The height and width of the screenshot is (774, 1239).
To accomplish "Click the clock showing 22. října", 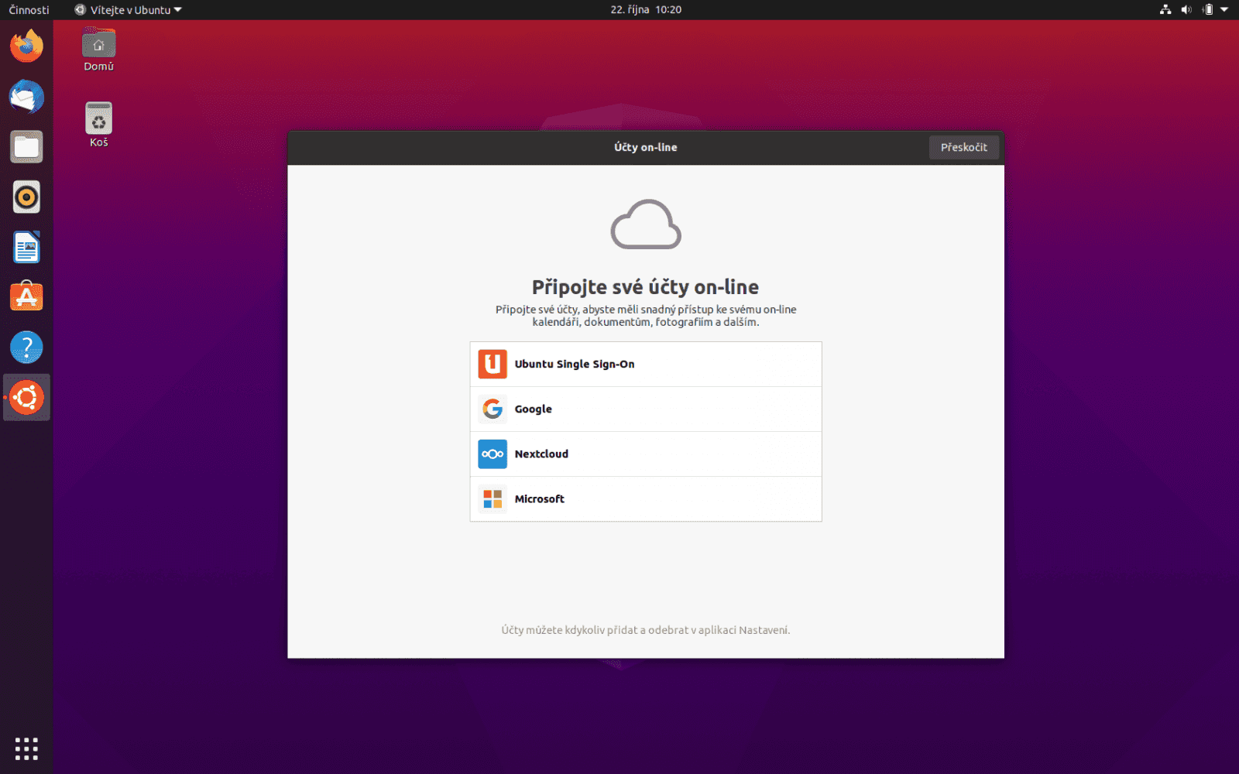I will 645,9.
